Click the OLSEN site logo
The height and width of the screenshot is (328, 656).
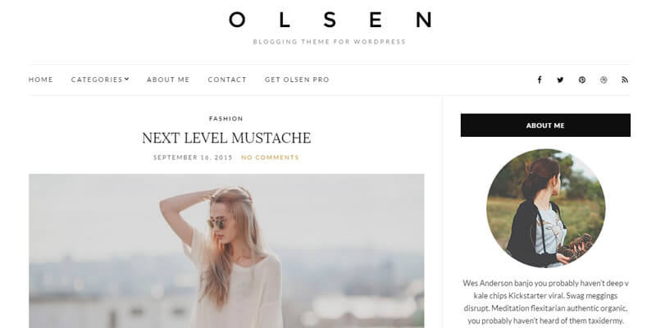[330, 20]
